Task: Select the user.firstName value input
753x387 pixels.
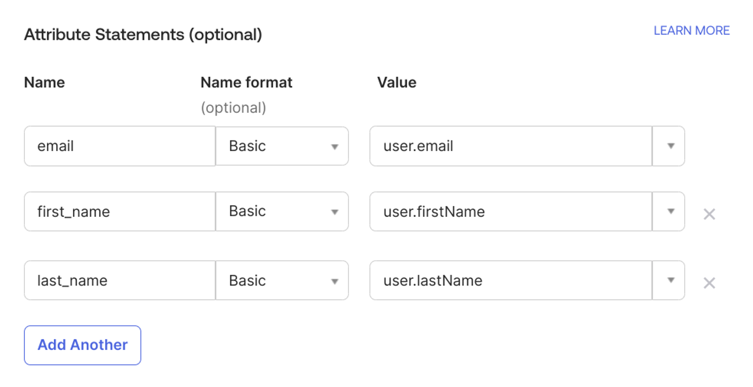Action: point(510,212)
